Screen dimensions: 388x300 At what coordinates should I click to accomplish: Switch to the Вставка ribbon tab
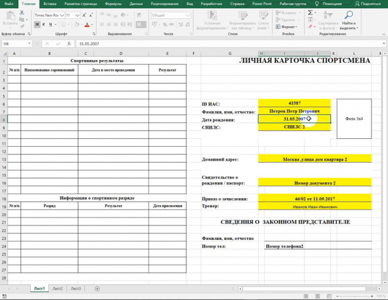(x=50, y=4)
